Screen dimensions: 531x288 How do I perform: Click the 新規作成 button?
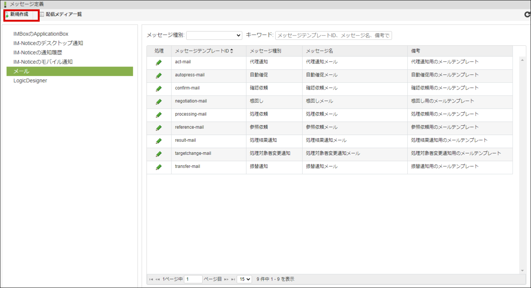pos(17,15)
